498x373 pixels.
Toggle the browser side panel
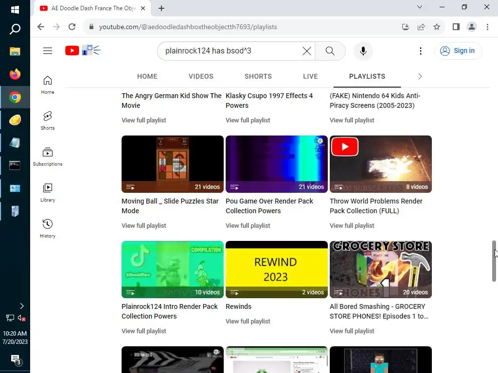(x=456, y=27)
